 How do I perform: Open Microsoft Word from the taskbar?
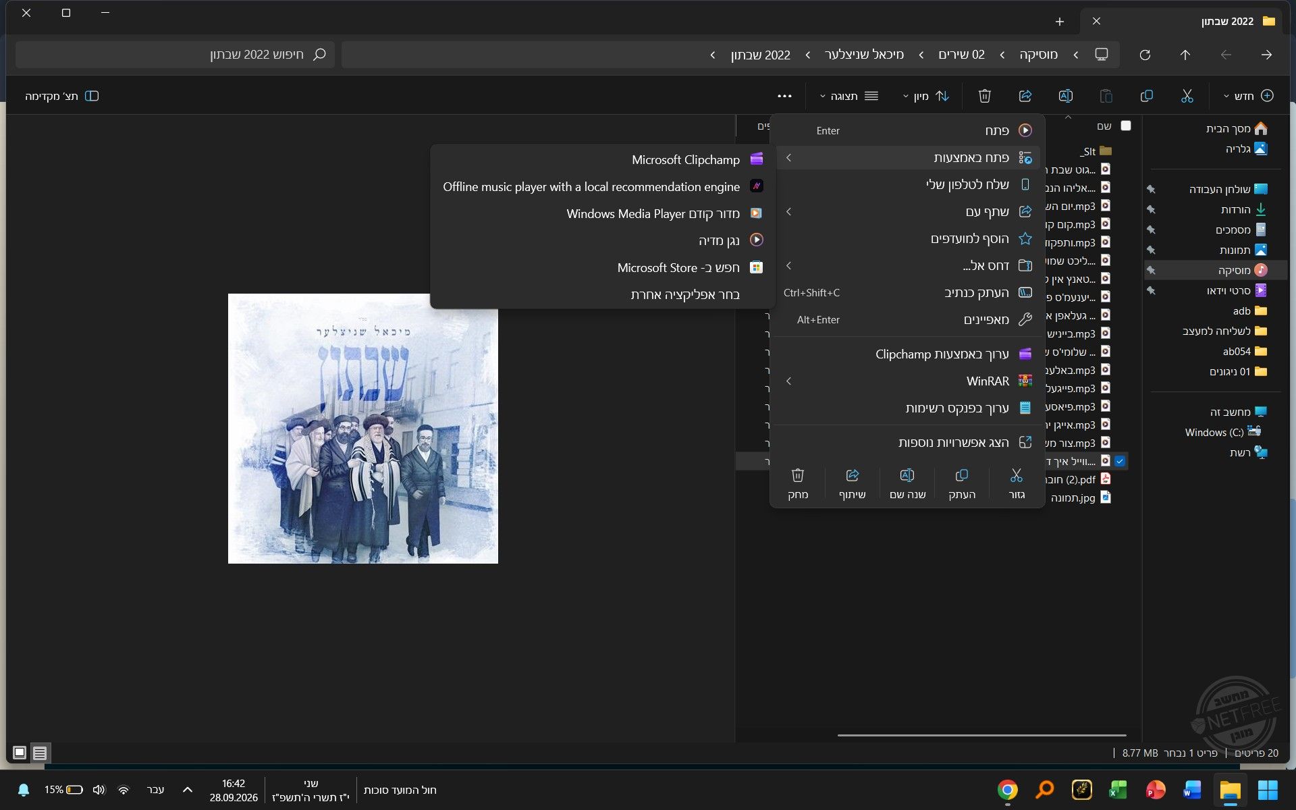click(1192, 790)
